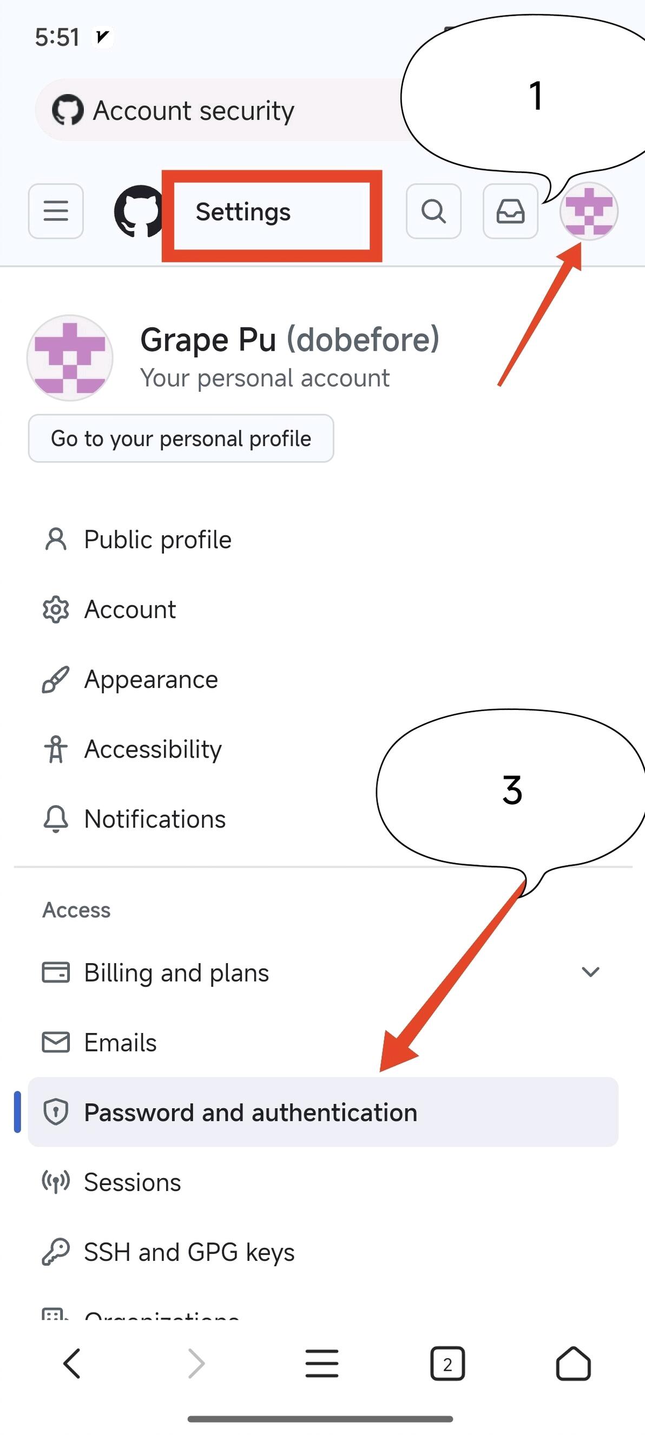This screenshot has height=1435, width=645.
Task: Open Public profile settings
Action: [157, 539]
